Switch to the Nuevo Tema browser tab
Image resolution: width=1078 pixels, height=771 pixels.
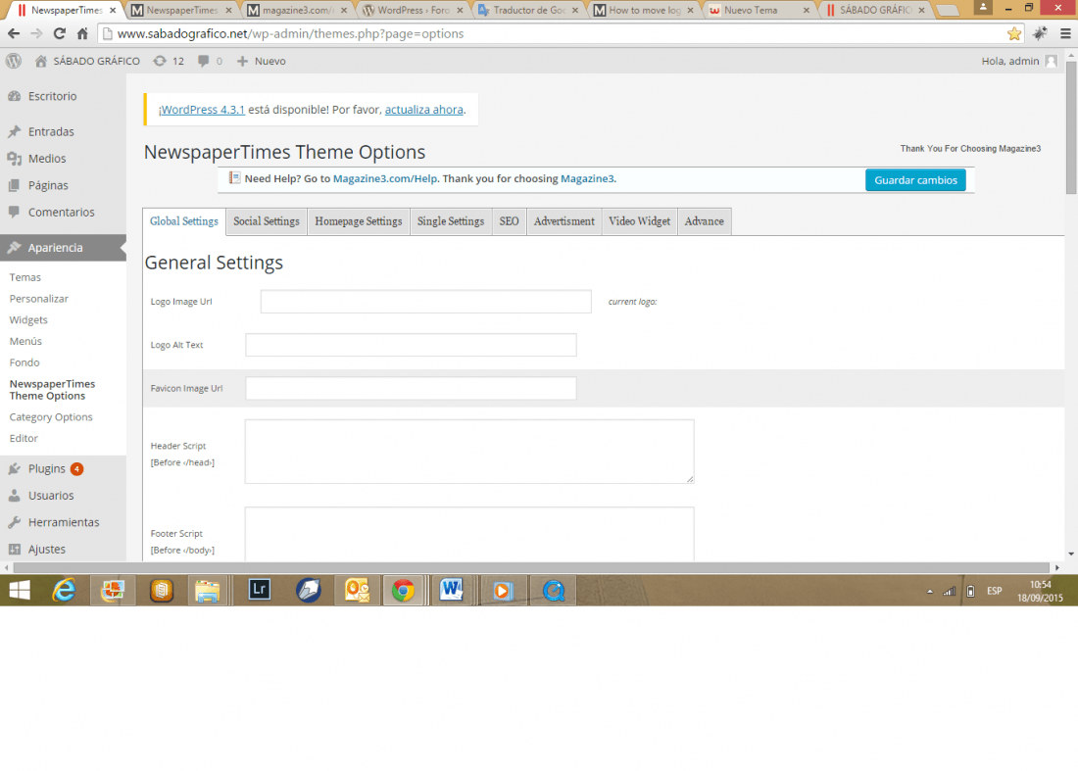coord(759,11)
